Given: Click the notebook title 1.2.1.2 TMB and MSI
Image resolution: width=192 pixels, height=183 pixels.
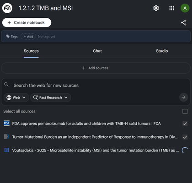Looking at the screenshot, I should point(46,8).
